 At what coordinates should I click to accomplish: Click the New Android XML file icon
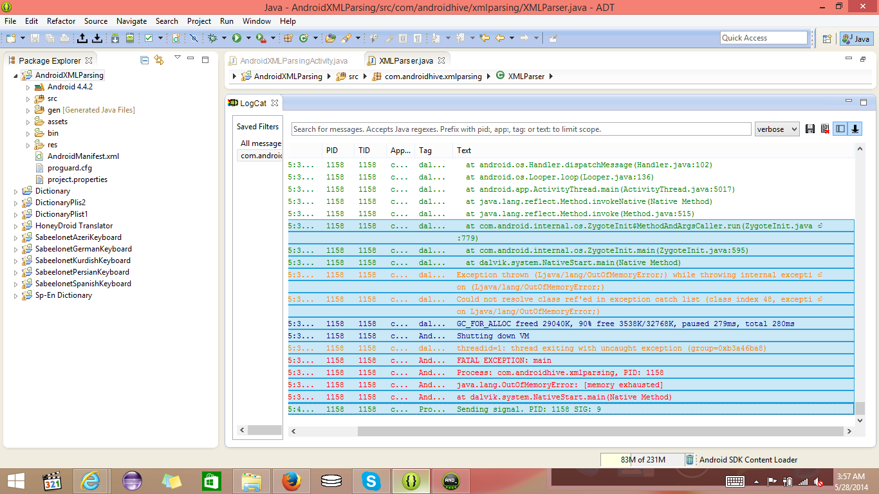pyautogui.click(x=176, y=38)
